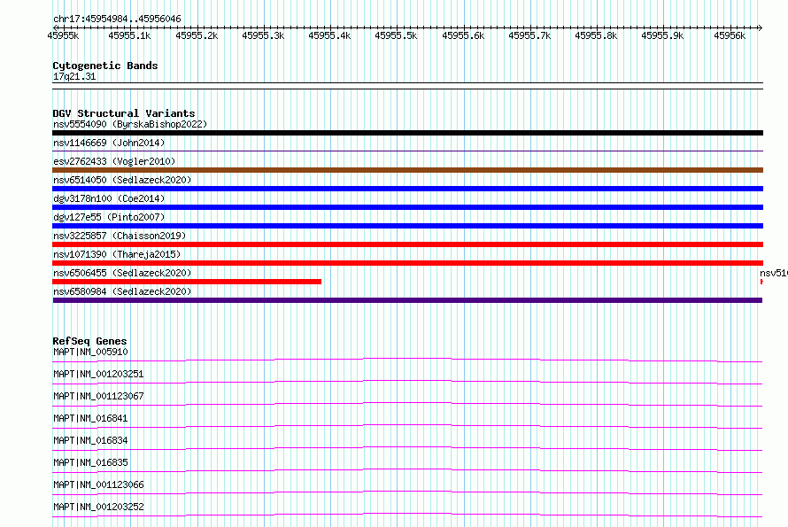The image size is (788, 527).
Task: Select variant label nsv5554090 (ByrskaBishop2022)
Action: click(130, 124)
